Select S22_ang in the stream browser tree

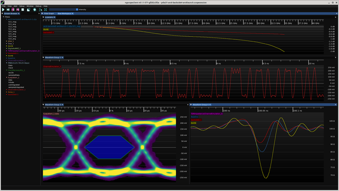[x=12, y=39]
